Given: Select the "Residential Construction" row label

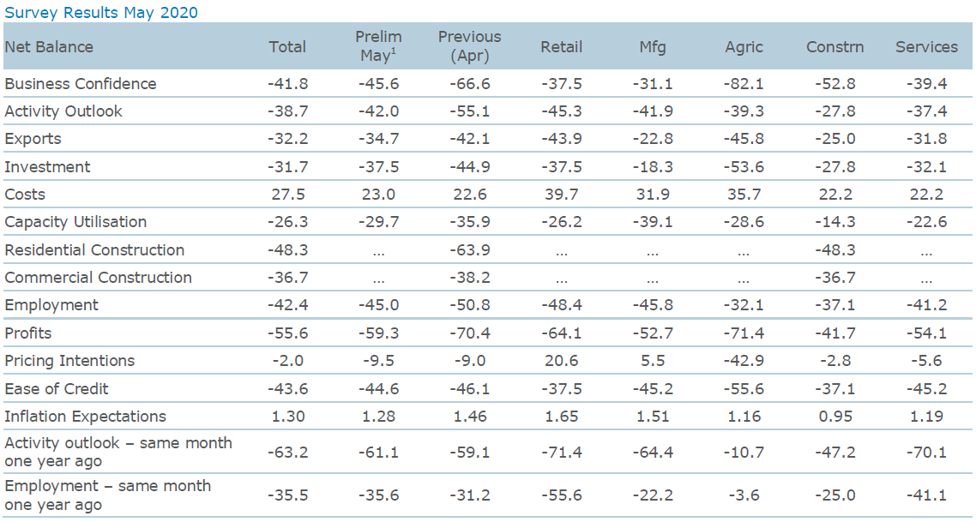Looking at the screenshot, I should (x=94, y=250).
